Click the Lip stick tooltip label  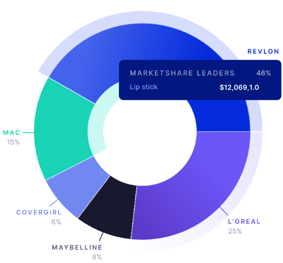point(144,87)
